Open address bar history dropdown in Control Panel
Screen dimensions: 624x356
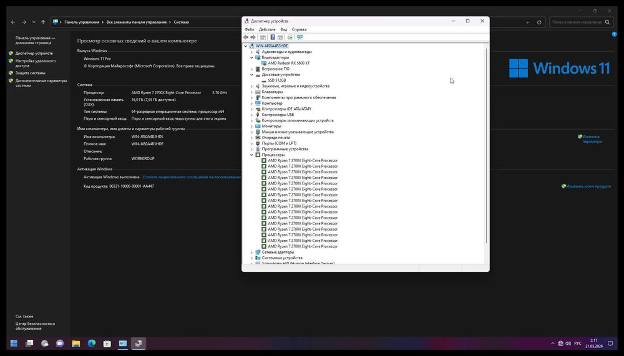click(528, 22)
